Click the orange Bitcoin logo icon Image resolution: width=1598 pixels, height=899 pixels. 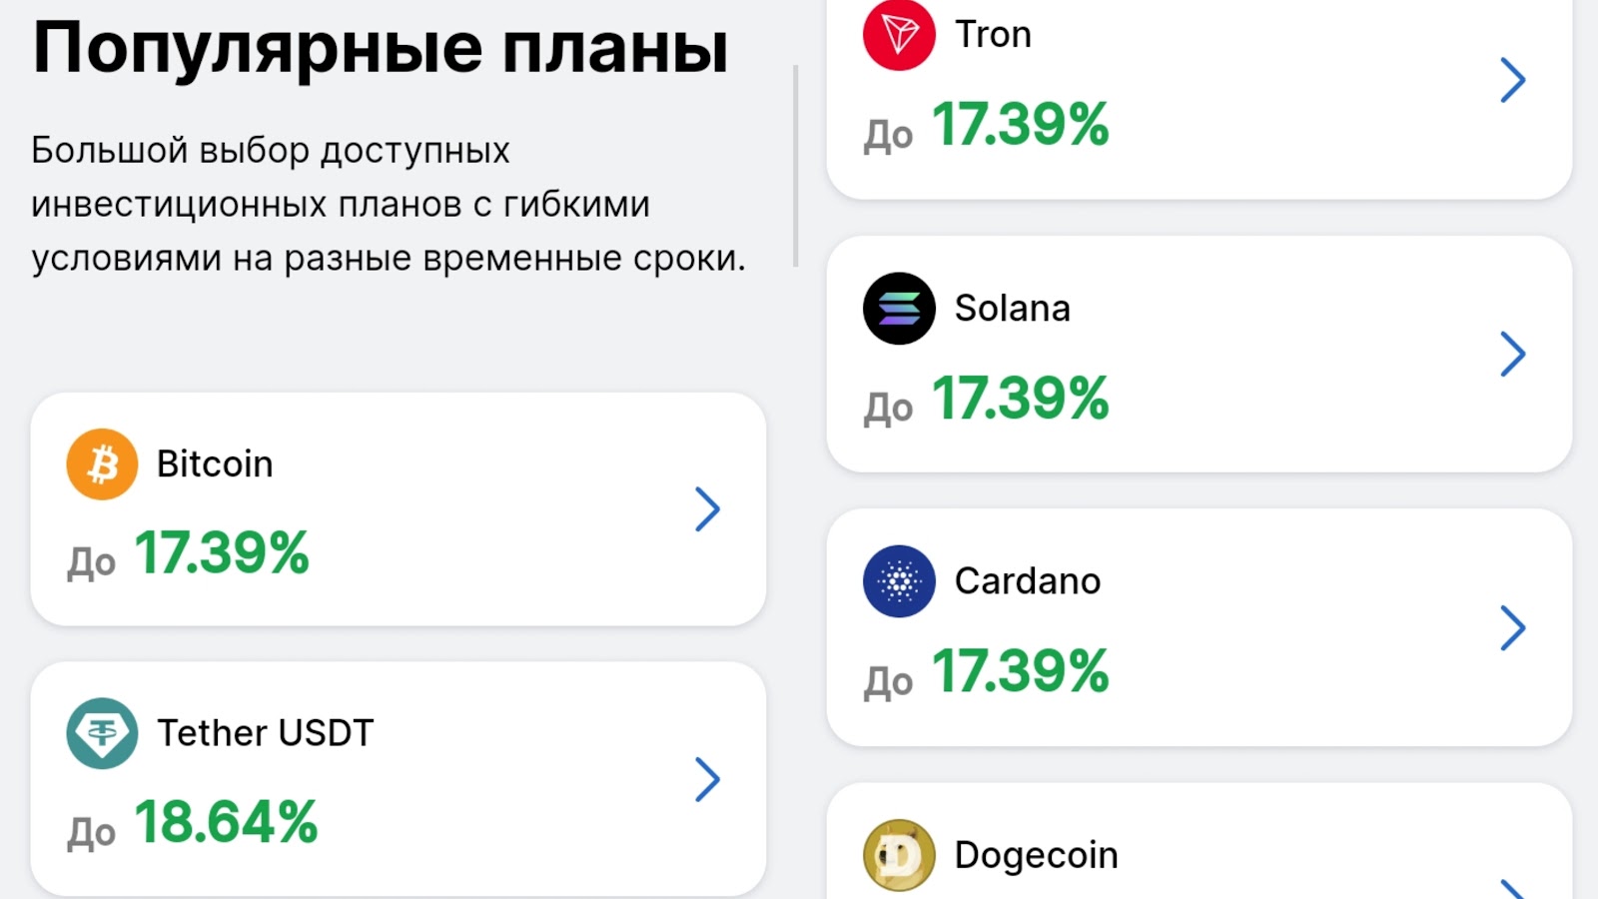pos(102,464)
